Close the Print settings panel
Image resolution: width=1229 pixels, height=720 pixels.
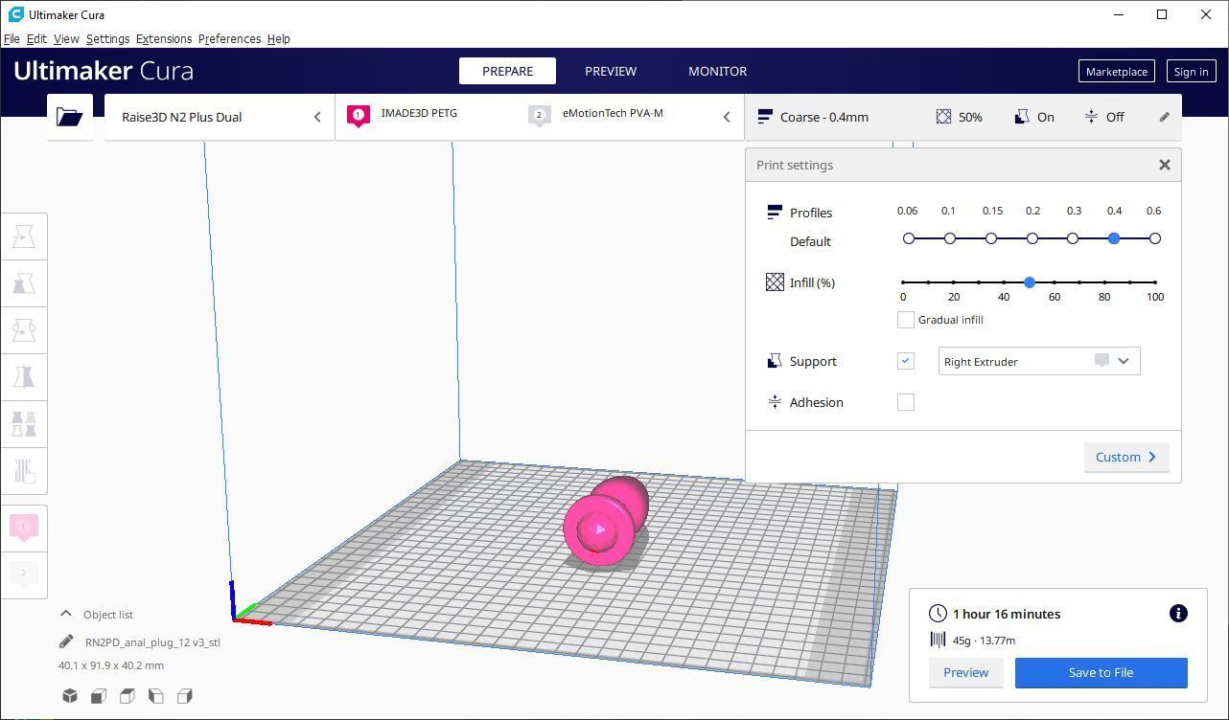click(1165, 165)
